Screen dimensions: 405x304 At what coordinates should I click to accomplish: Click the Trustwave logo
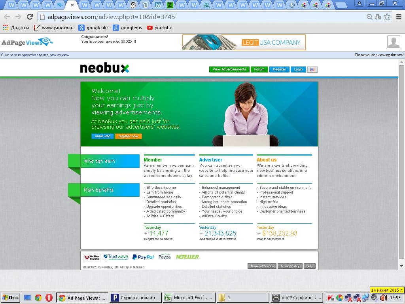point(115,256)
